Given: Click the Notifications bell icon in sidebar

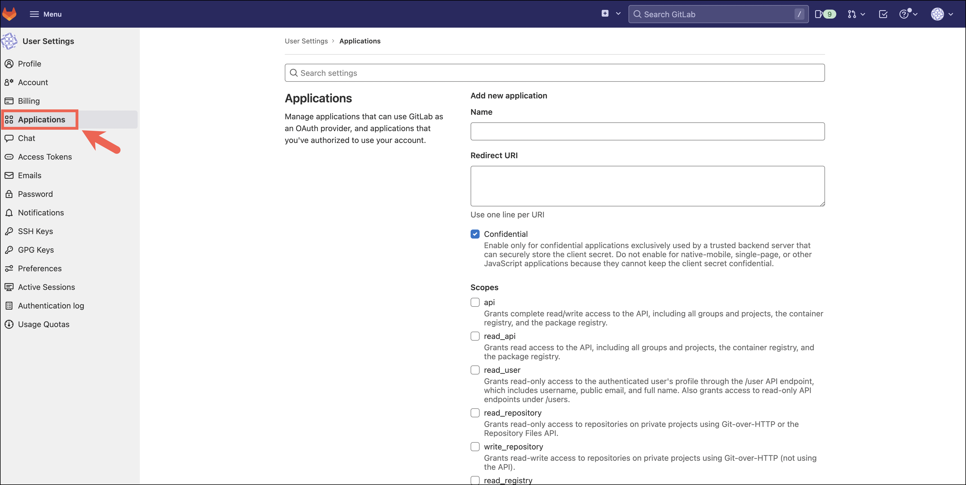Looking at the screenshot, I should click(9, 213).
